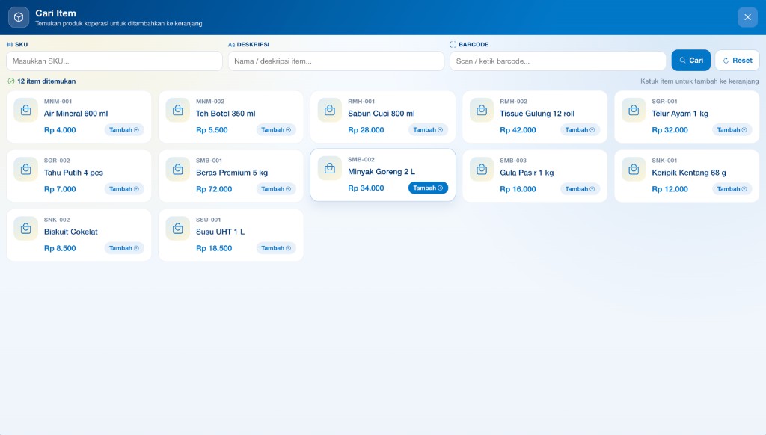Click the SKU code SGR-001
766x435 pixels.
(x=664, y=102)
